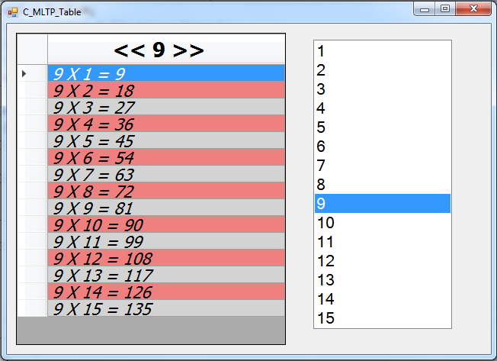Select the row '9 X 14 = 126'
497x361 pixels.
166,292
